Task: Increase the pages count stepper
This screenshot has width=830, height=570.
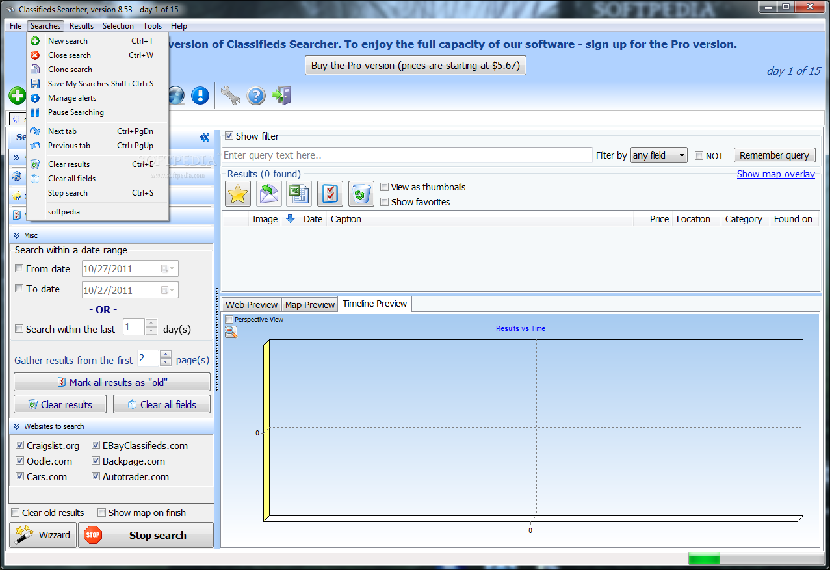Action: click(166, 354)
